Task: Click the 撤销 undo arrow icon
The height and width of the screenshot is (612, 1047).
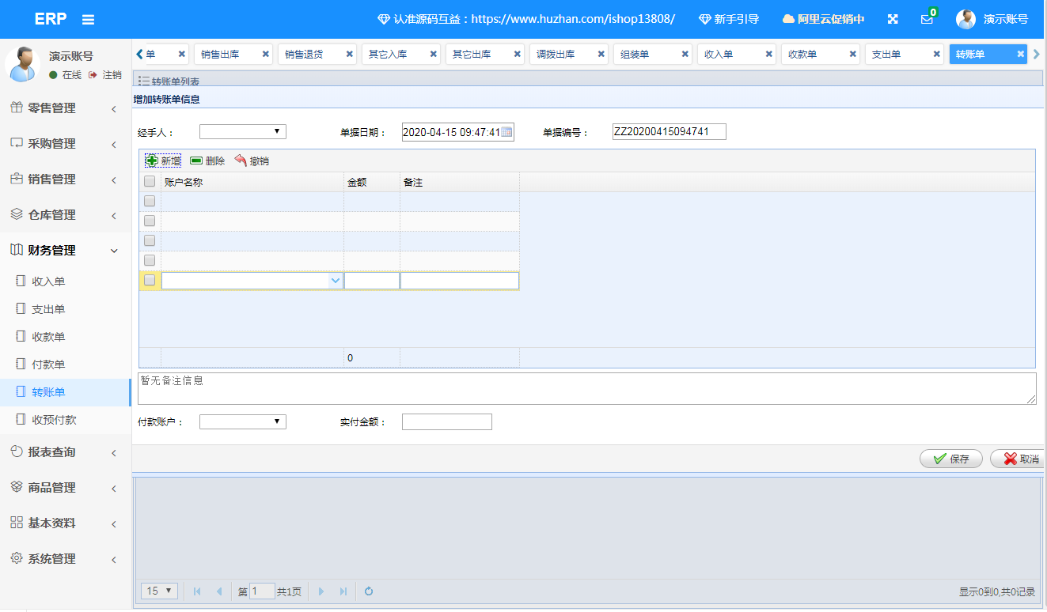Action: [x=241, y=161]
